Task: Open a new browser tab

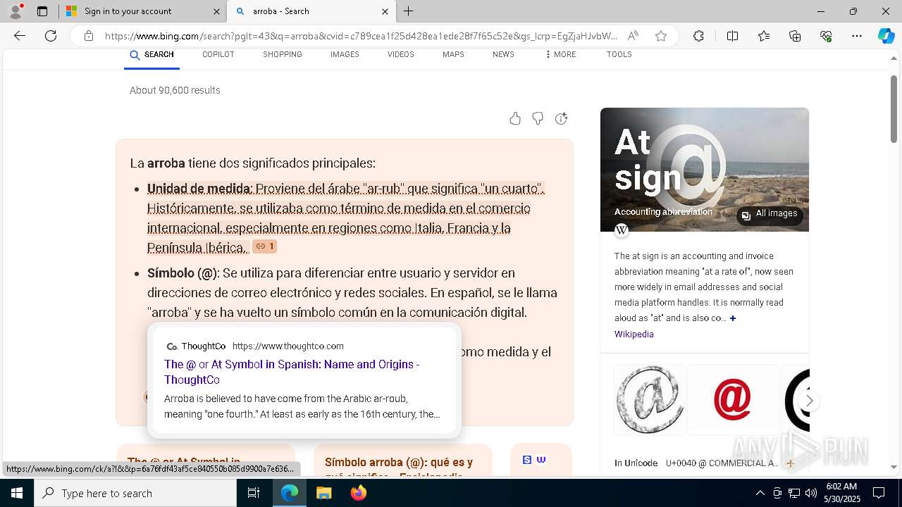Action: tap(409, 11)
